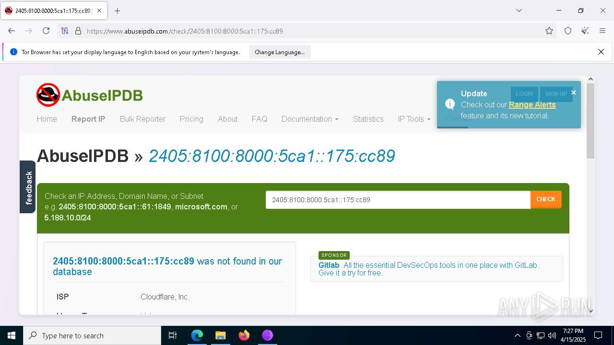This screenshot has width=614, height=345.
Task: Open the Bulk Reporter page
Action: tap(142, 119)
